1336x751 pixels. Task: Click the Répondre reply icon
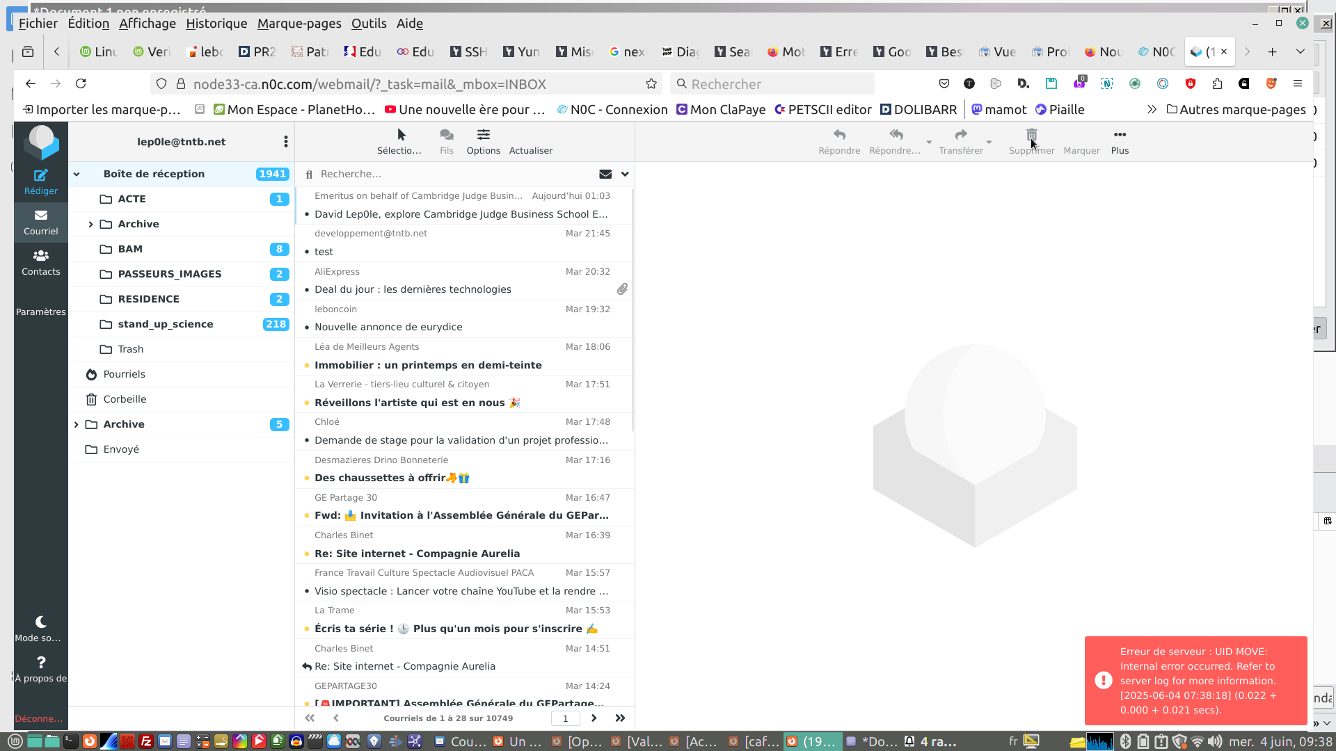[839, 135]
